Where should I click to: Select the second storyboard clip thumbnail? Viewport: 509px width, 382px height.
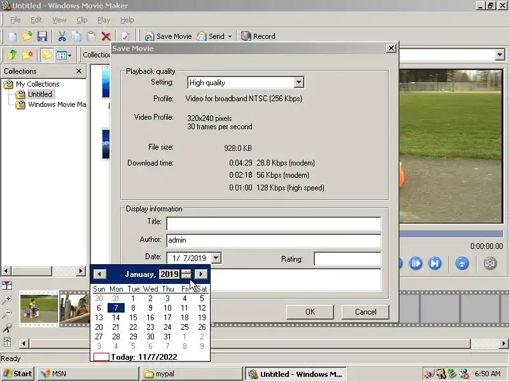click(75, 309)
